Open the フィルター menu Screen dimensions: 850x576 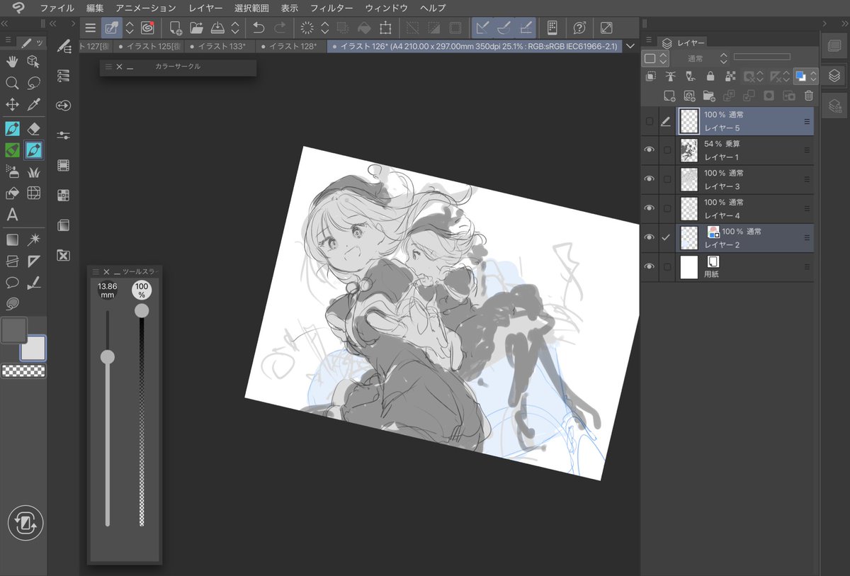(331, 8)
